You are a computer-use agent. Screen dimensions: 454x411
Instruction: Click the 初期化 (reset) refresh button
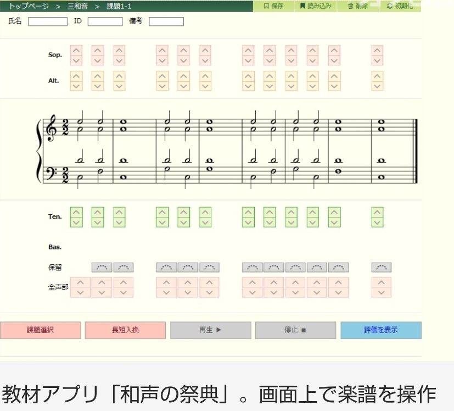[x=400, y=6]
